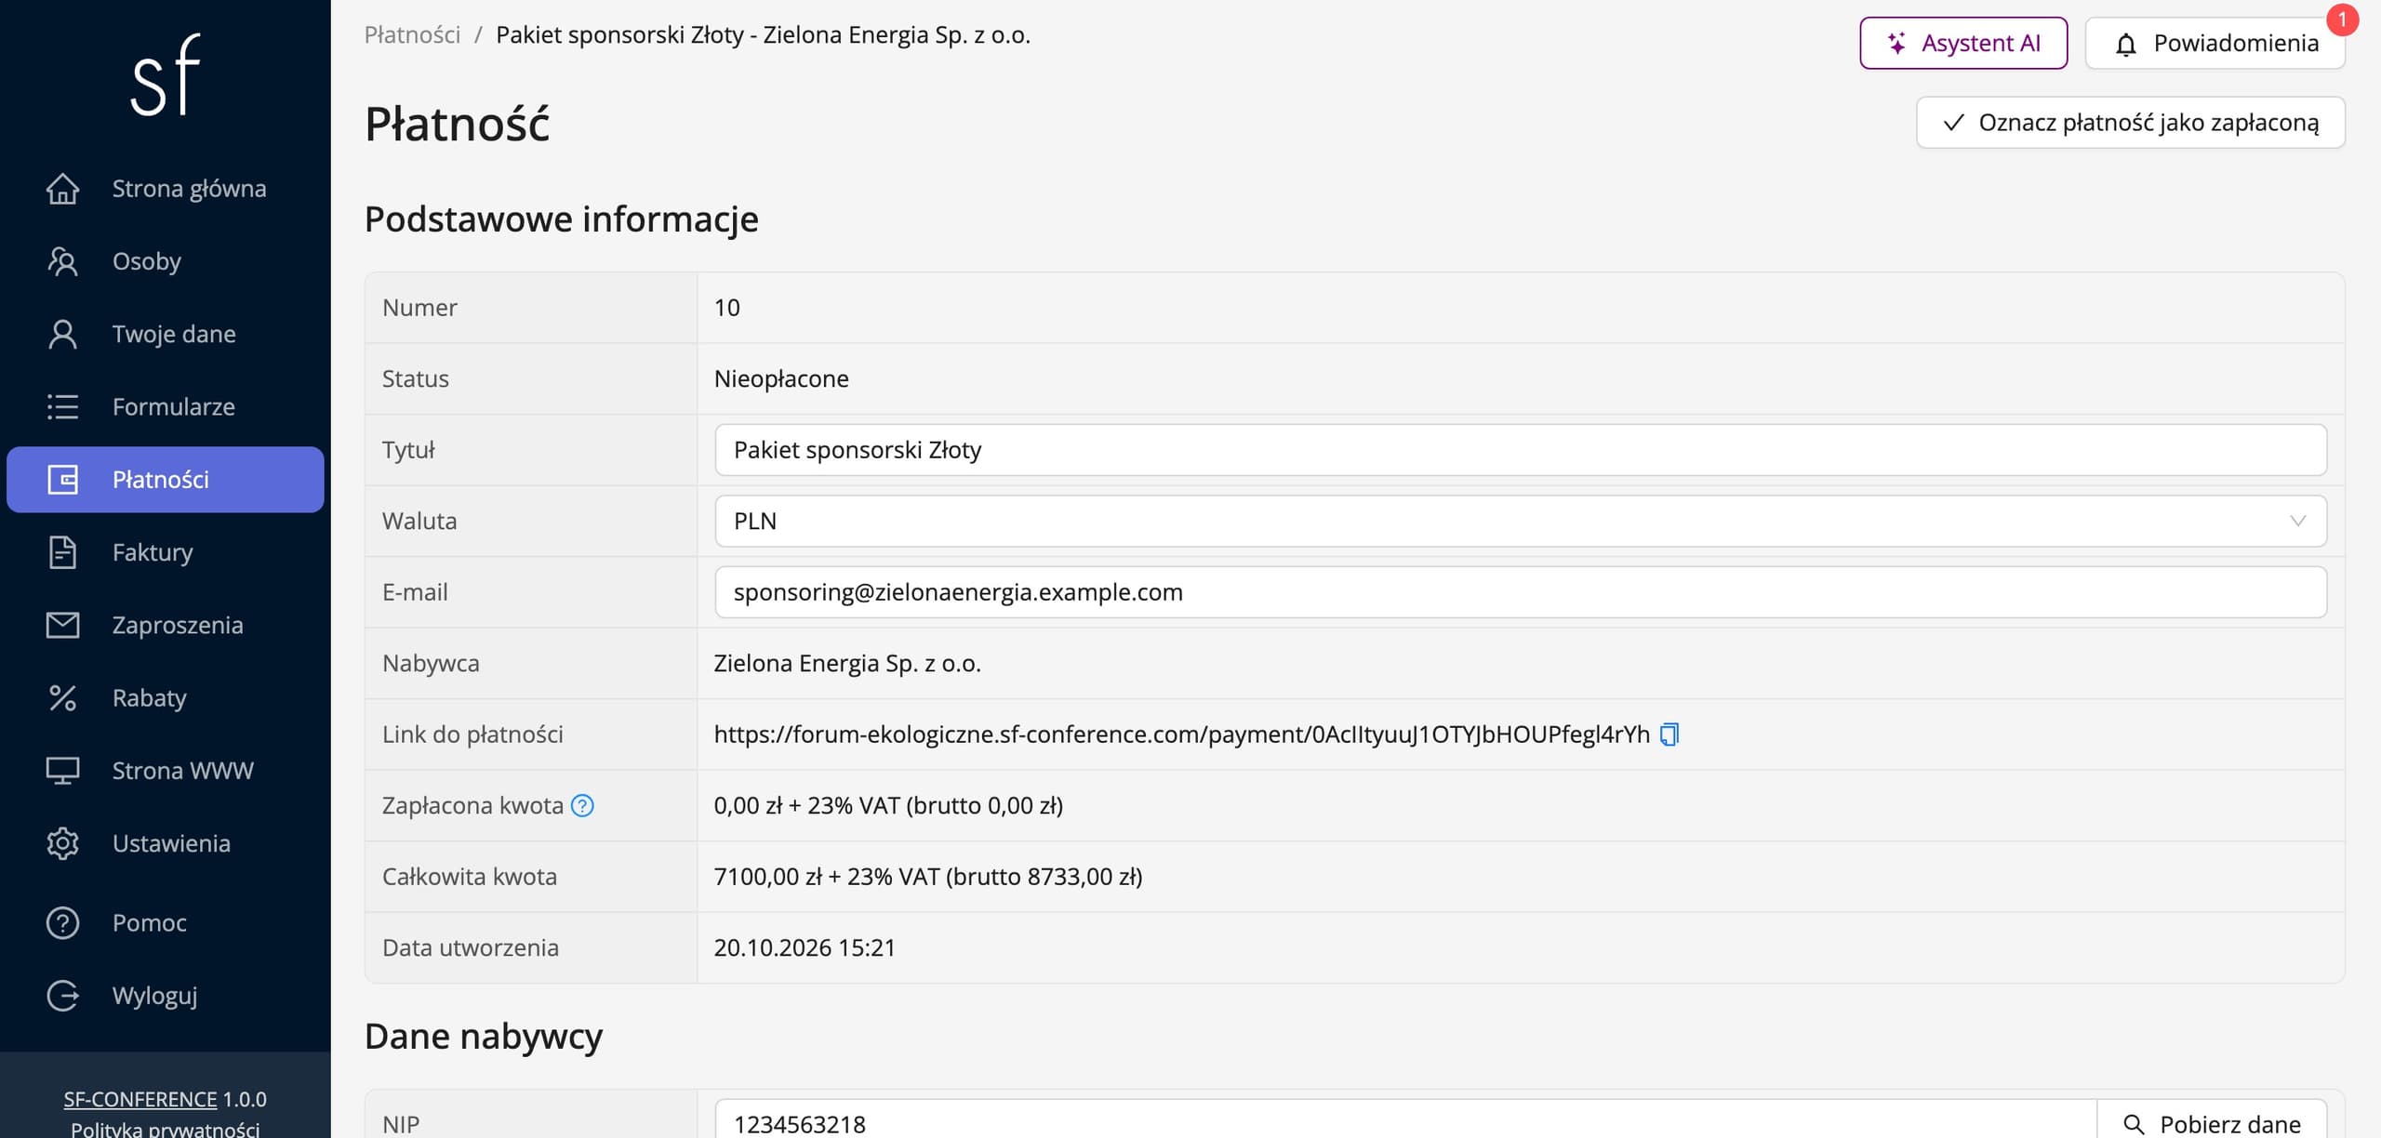This screenshot has height=1138, width=2381.
Task: Open the Waluta PLN dropdown
Action: [x=1521, y=521]
